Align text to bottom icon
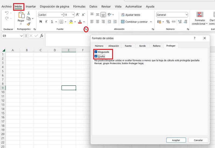The image size is (215, 148). (x=103, y=15)
